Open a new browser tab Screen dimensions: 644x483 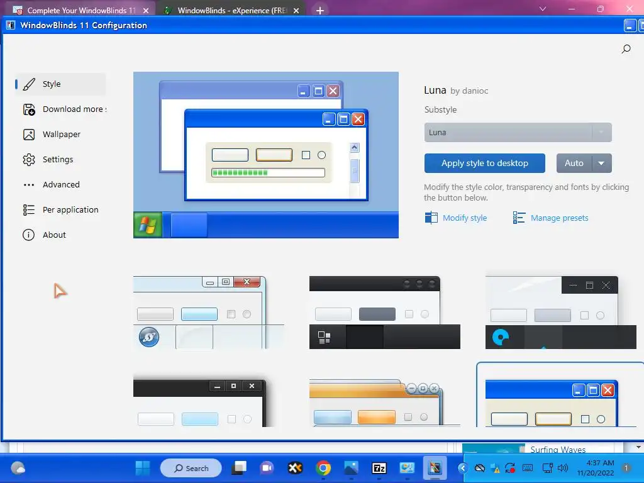[320, 11]
